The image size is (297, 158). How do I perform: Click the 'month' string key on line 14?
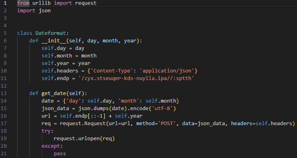(x=129, y=101)
